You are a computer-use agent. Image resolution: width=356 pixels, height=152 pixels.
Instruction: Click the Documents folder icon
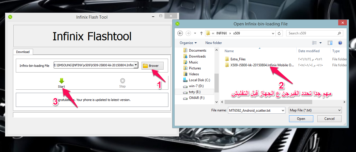[x=185, y=50]
